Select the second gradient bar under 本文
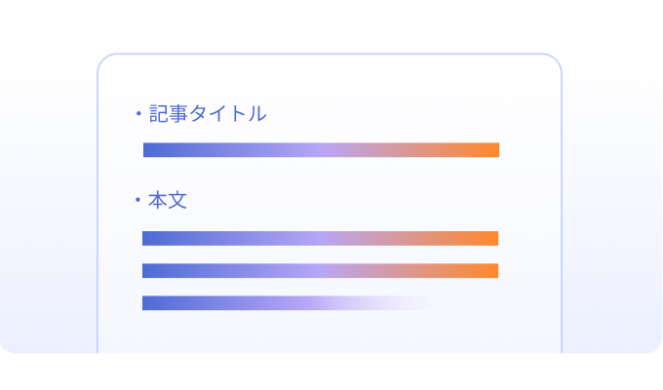The height and width of the screenshot is (390, 663). coord(320,271)
